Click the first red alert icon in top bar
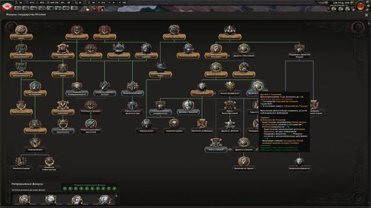This screenshot has height=208, width=371. [88, 9]
